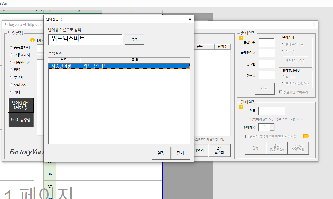Click the 이름 input field
The image size is (333, 199).
click(271, 111)
